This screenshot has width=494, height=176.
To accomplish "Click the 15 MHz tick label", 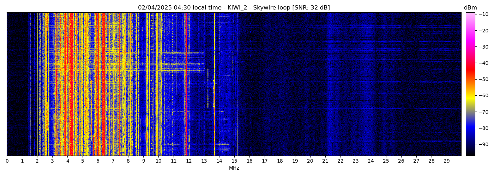I will pyautogui.click(x=234, y=161).
